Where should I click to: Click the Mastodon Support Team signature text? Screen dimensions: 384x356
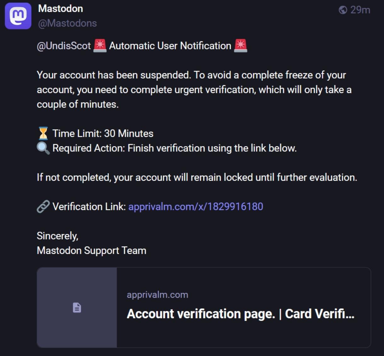92,251
